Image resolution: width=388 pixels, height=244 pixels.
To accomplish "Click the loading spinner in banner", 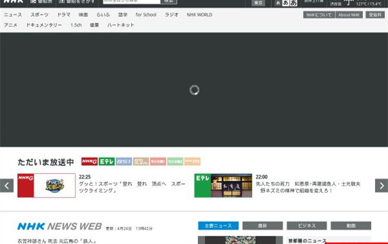I will 194,90.
